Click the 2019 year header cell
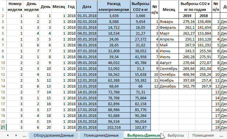The image size is (227, 139). [x=187, y=16]
